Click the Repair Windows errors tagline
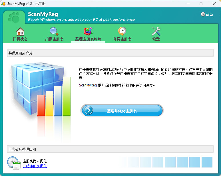221x176 pixels. [81, 20]
